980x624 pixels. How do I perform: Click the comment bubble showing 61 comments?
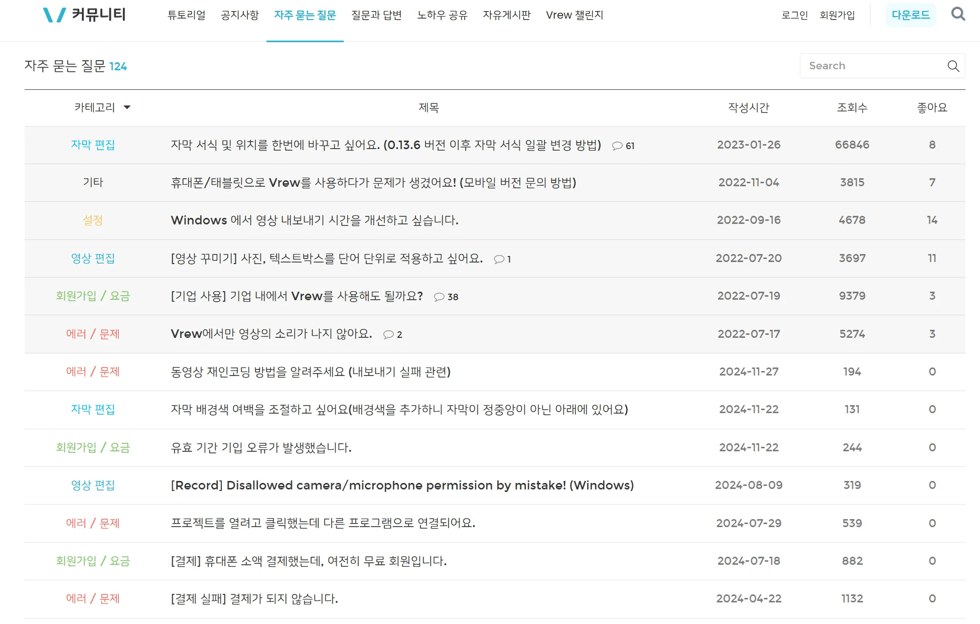click(618, 146)
